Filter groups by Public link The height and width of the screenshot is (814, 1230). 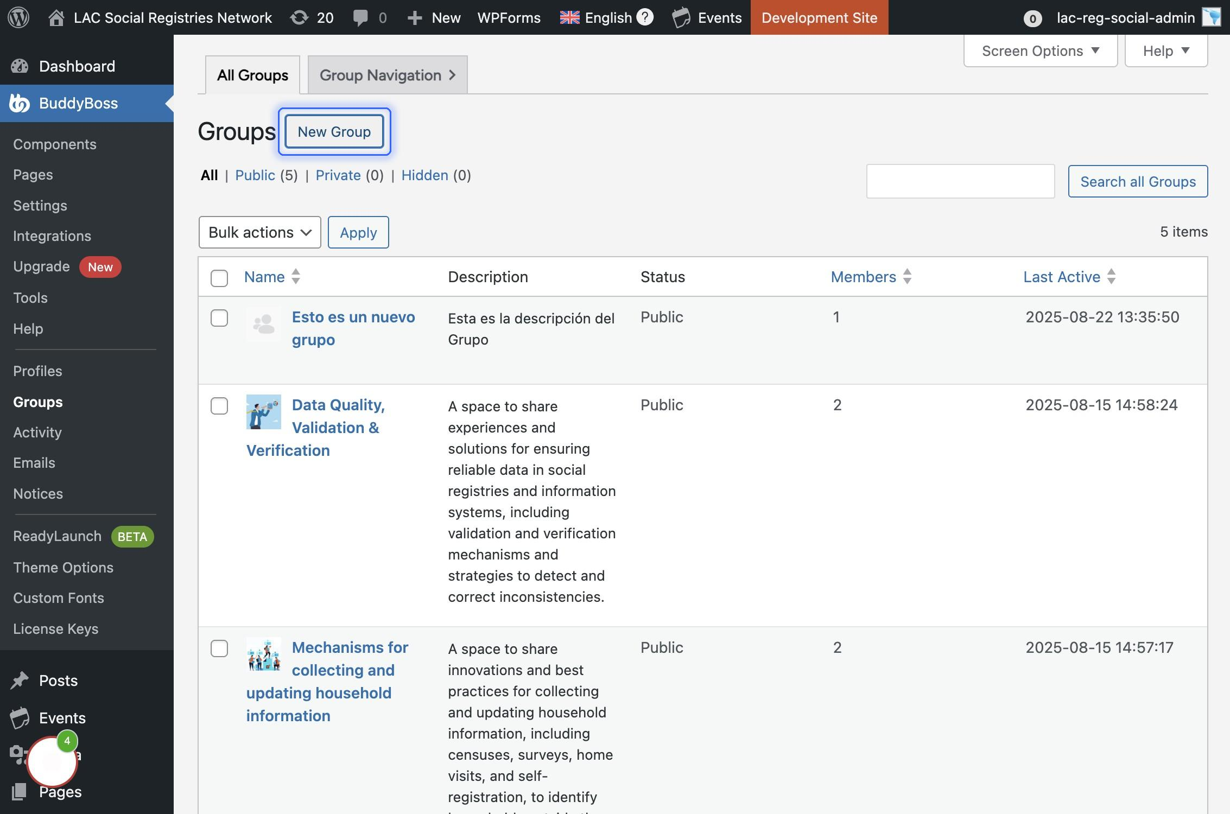(x=255, y=175)
